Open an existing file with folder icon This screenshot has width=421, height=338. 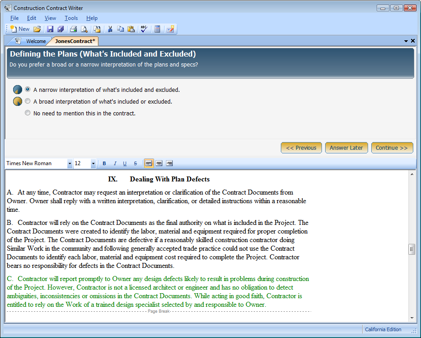[37, 29]
